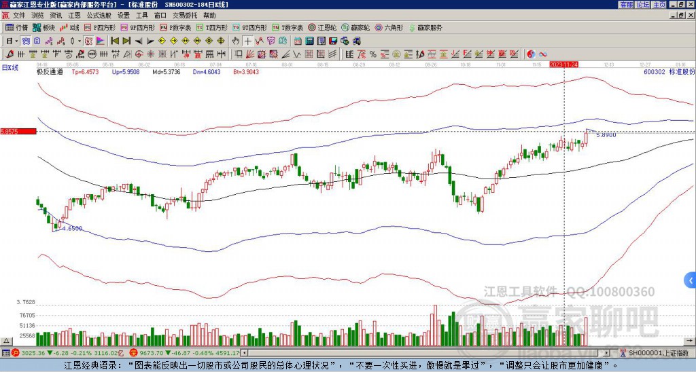Expand the collapsed side panel blue arrow
Image resolution: width=696 pixels, height=372 pixels.
(691, 280)
